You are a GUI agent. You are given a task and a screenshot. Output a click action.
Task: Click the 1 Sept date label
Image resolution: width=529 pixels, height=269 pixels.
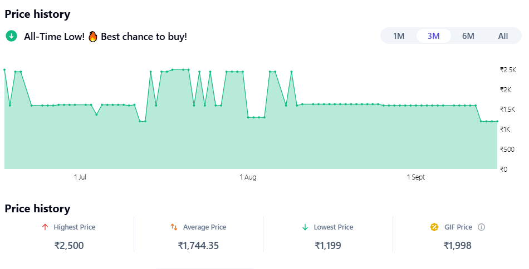pos(415,177)
